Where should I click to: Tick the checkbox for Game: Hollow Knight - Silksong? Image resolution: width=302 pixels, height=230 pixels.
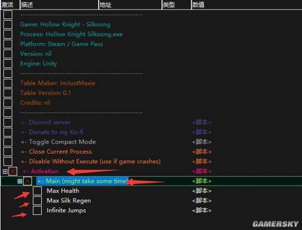point(8,25)
